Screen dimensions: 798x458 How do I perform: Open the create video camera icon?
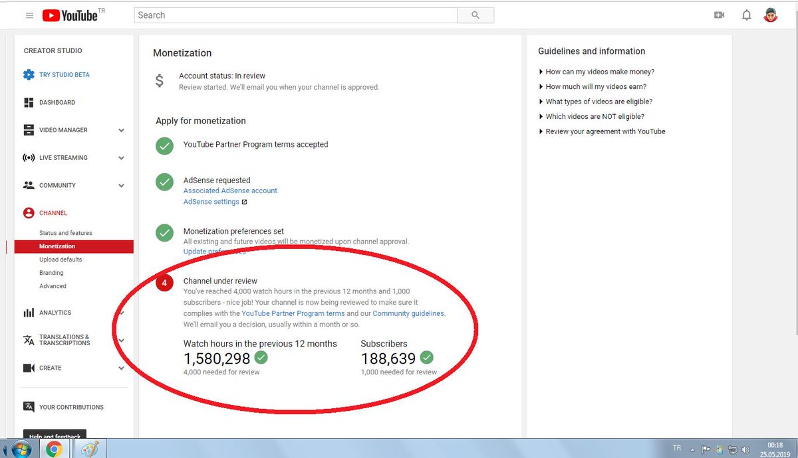(x=718, y=15)
